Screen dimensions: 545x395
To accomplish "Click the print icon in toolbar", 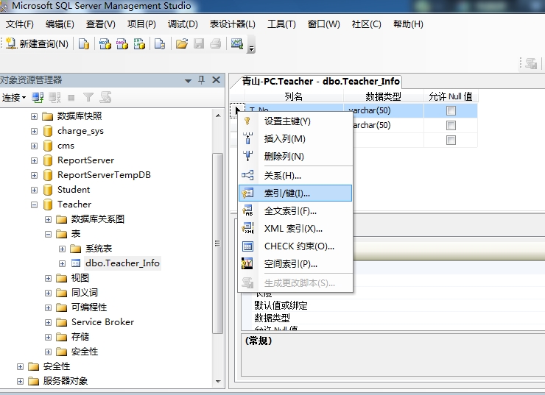I will pyautogui.click(x=216, y=43).
